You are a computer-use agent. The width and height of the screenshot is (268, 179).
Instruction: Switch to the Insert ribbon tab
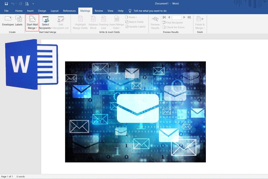point(30,11)
